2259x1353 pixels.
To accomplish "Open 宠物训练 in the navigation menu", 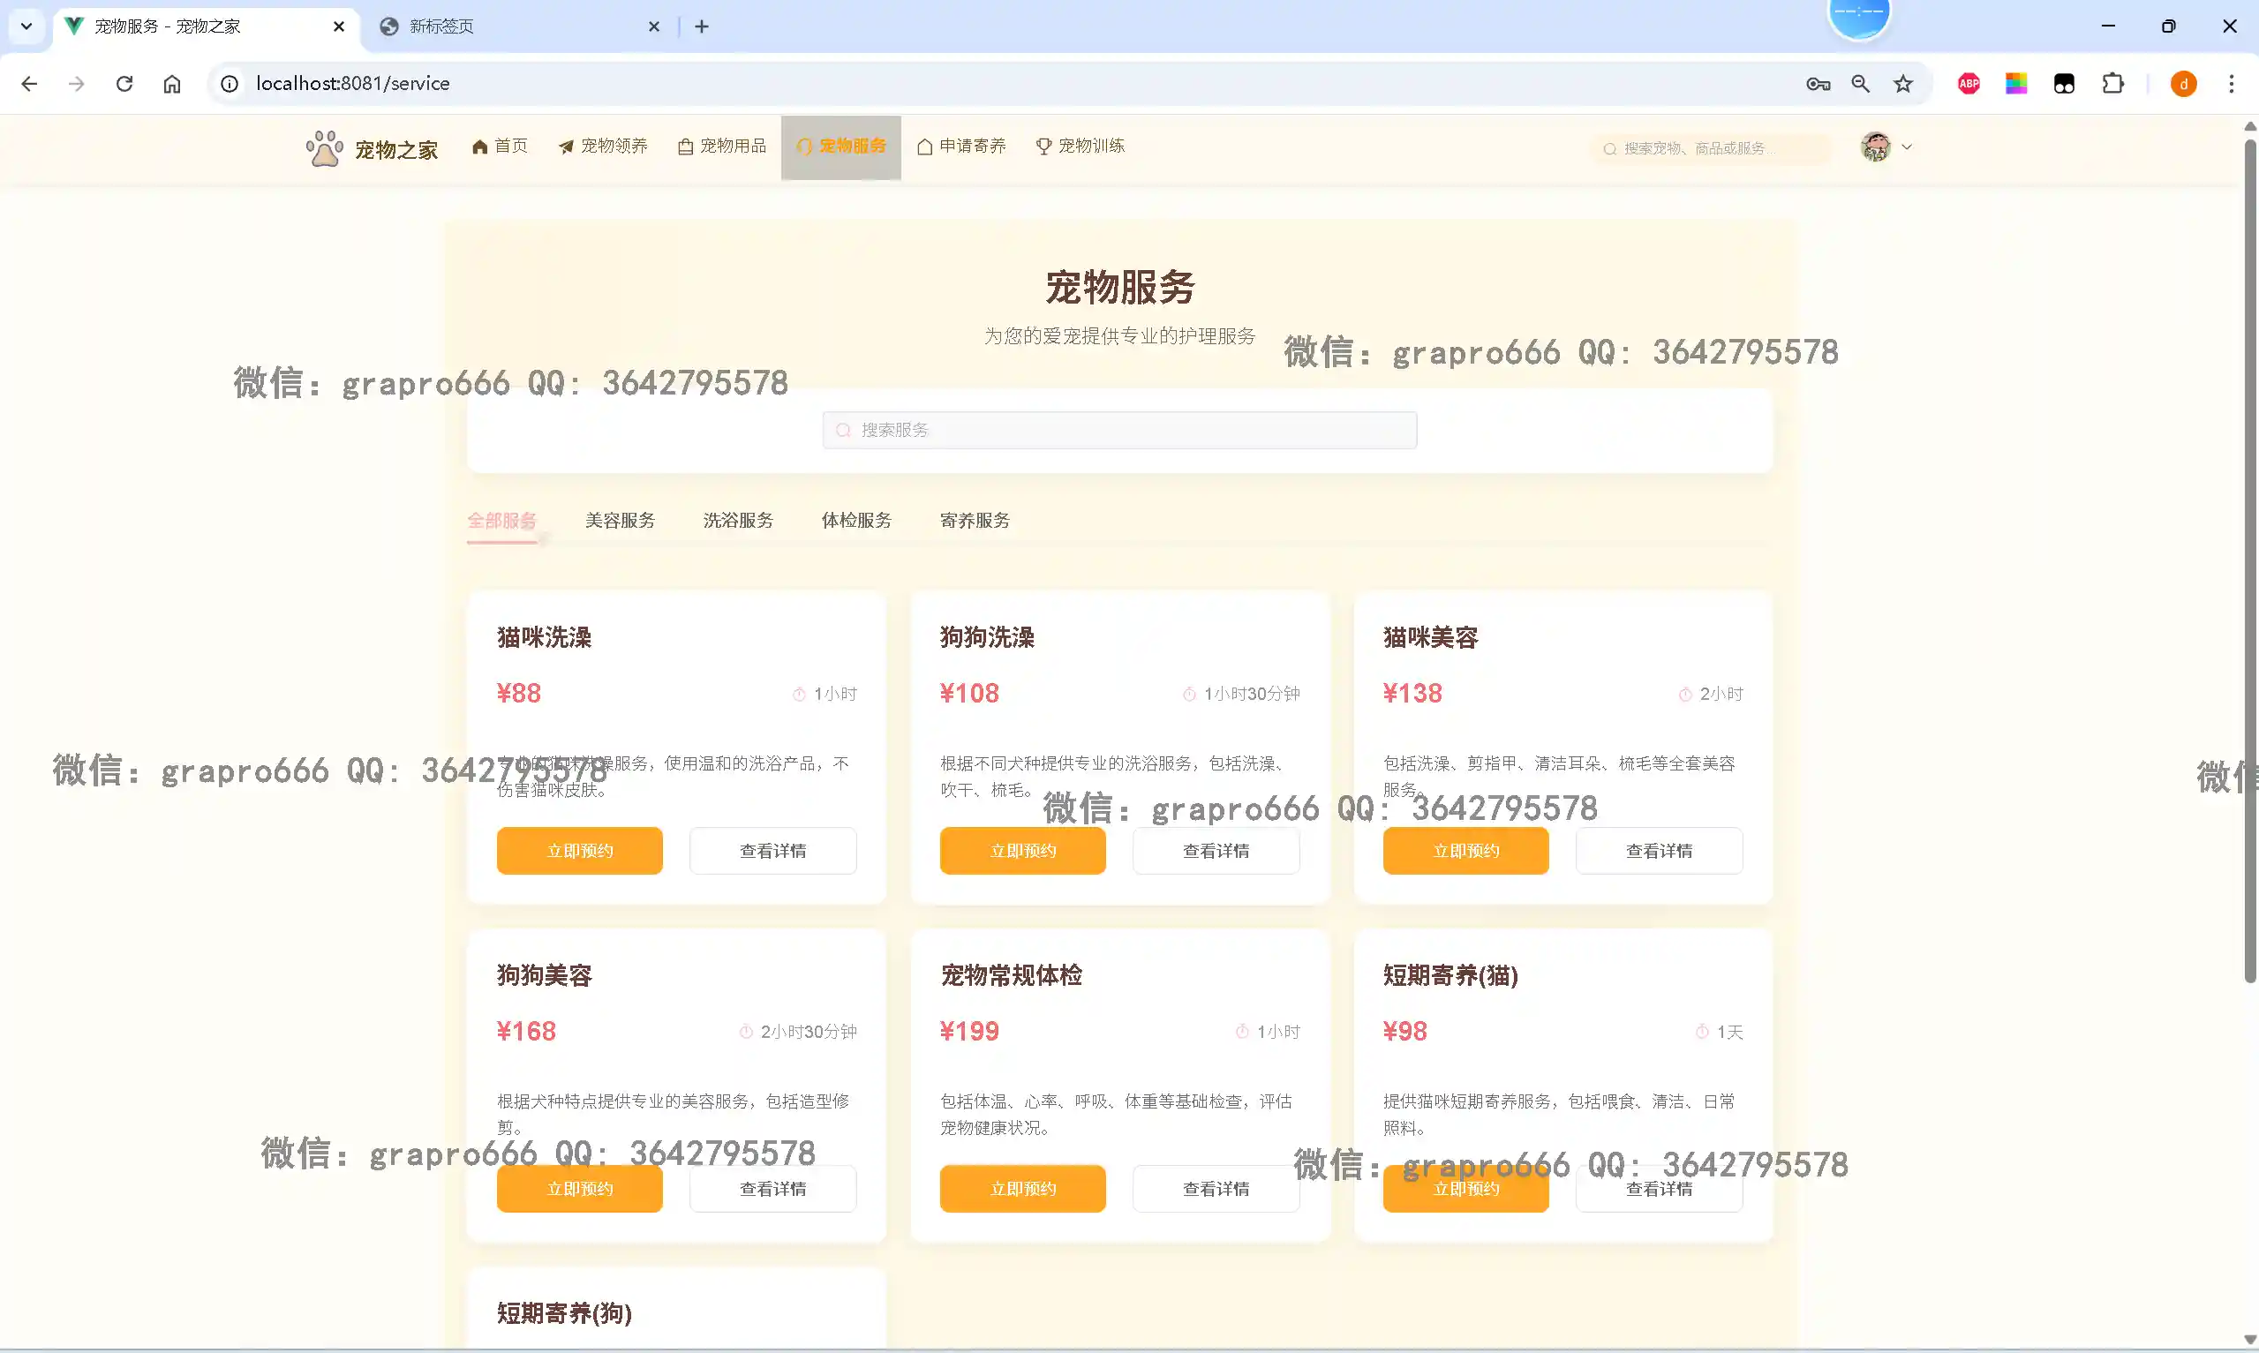I will 1081,146.
